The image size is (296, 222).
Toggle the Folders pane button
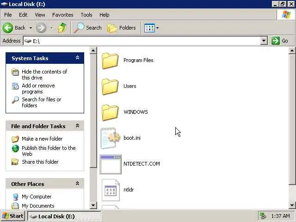tap(121, 28)
